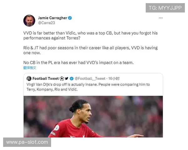Screen dimensions: 188x150
Task: Open the three-dot more options menu
Action: (x=161, y=18)
